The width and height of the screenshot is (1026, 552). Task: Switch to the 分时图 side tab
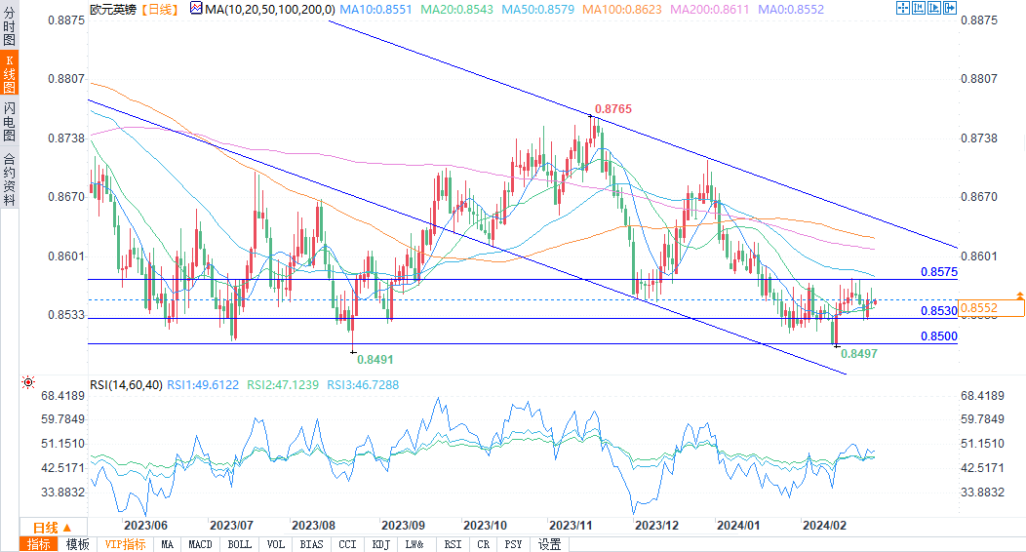coord(9,24)
